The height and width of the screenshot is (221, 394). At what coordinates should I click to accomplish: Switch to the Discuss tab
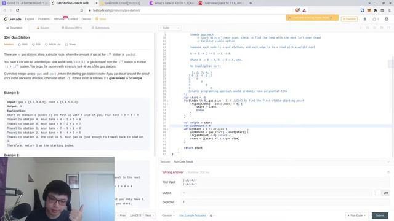(x=71, y=28)
